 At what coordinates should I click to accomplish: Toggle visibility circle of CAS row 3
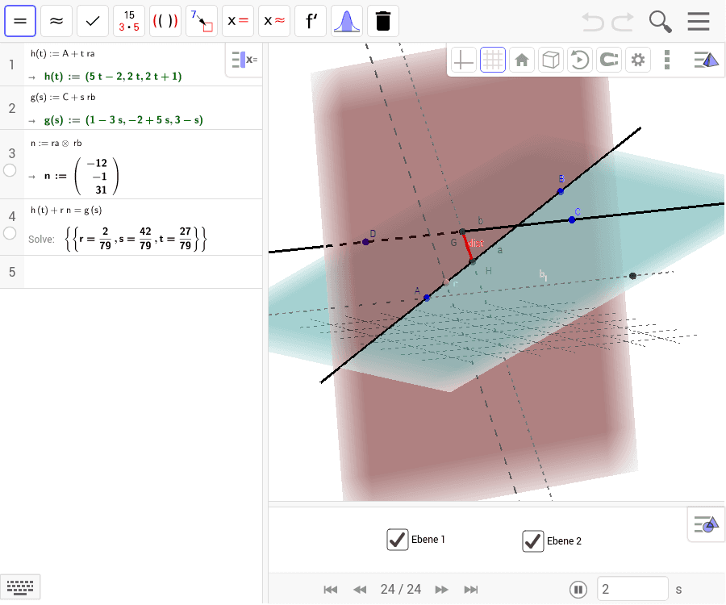click(10, 170)
